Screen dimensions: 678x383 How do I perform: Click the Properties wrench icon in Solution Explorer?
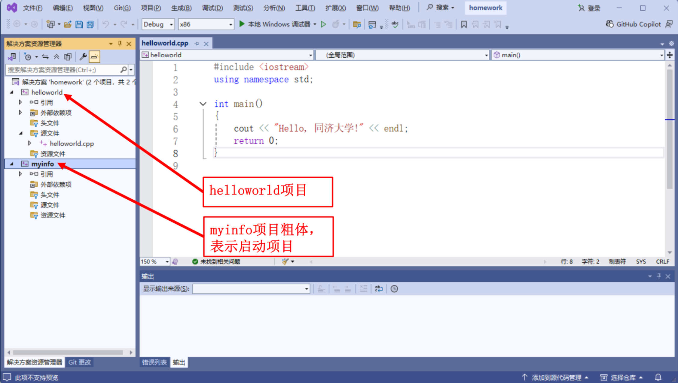click(x=83, y=56)
